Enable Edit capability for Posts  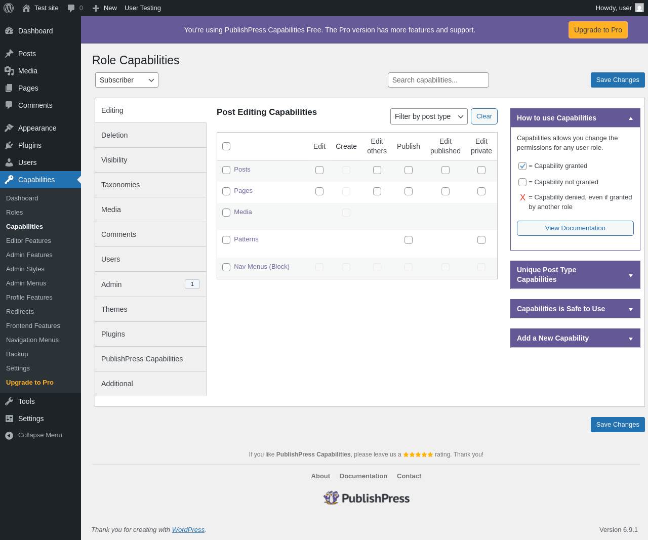click(319, 170)
